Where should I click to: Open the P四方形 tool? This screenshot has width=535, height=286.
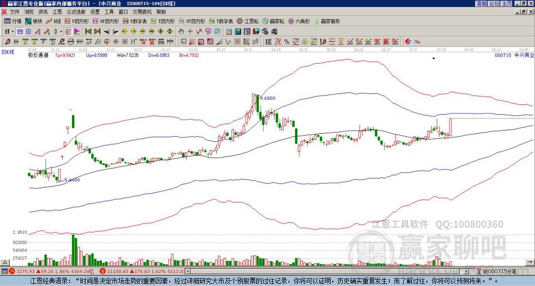pyautogui.click(x=77, y=21)
